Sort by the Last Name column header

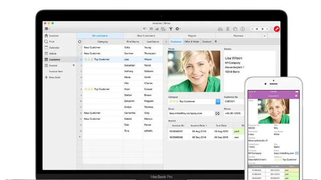[153, 41]
